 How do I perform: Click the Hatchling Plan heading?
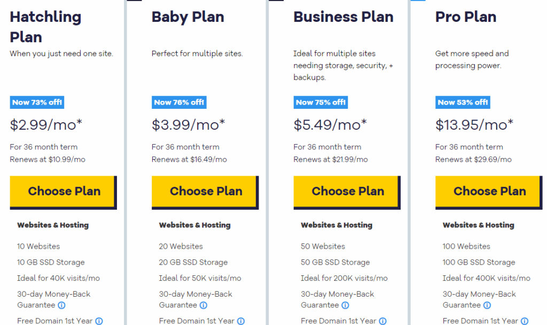coord(45,27)
